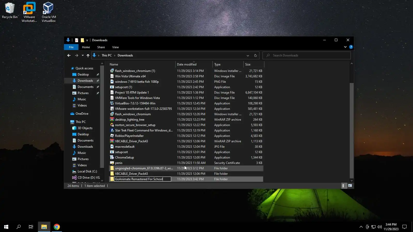Open the Recent locations dropdown

click(83, 55)
